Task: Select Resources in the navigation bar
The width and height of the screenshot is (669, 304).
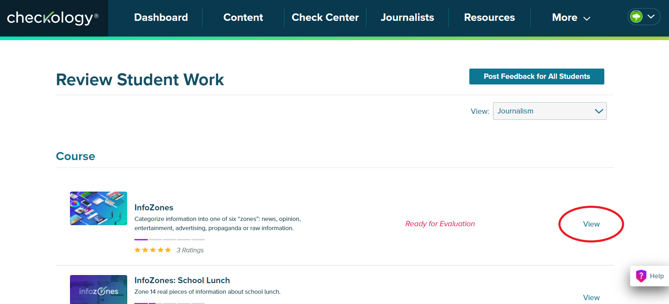Action: [x=489, y=18]
